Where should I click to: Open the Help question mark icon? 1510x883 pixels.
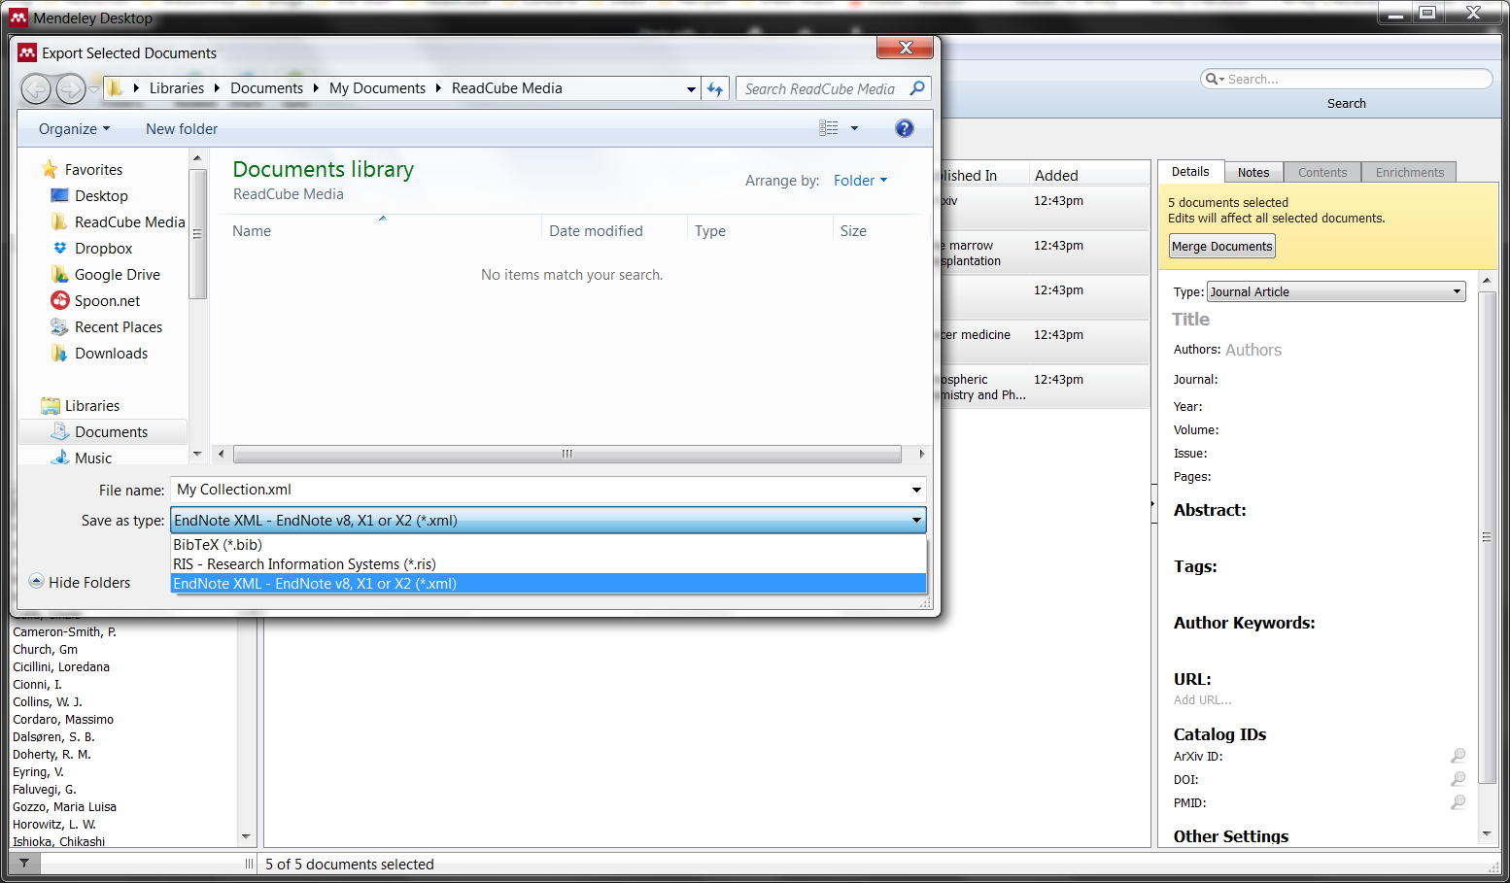904,128
